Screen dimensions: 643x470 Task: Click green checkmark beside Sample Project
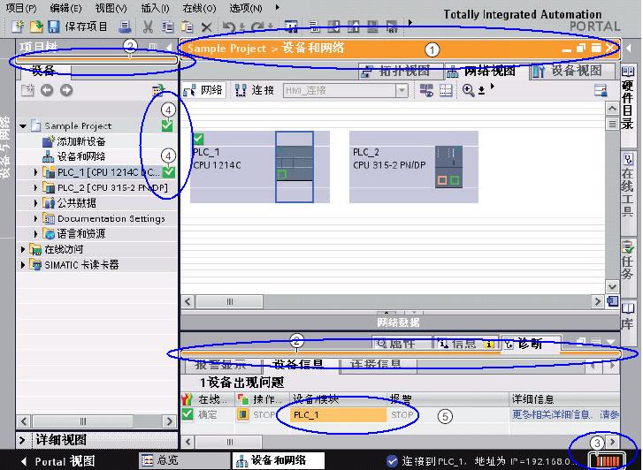click(x=167, y=125)
